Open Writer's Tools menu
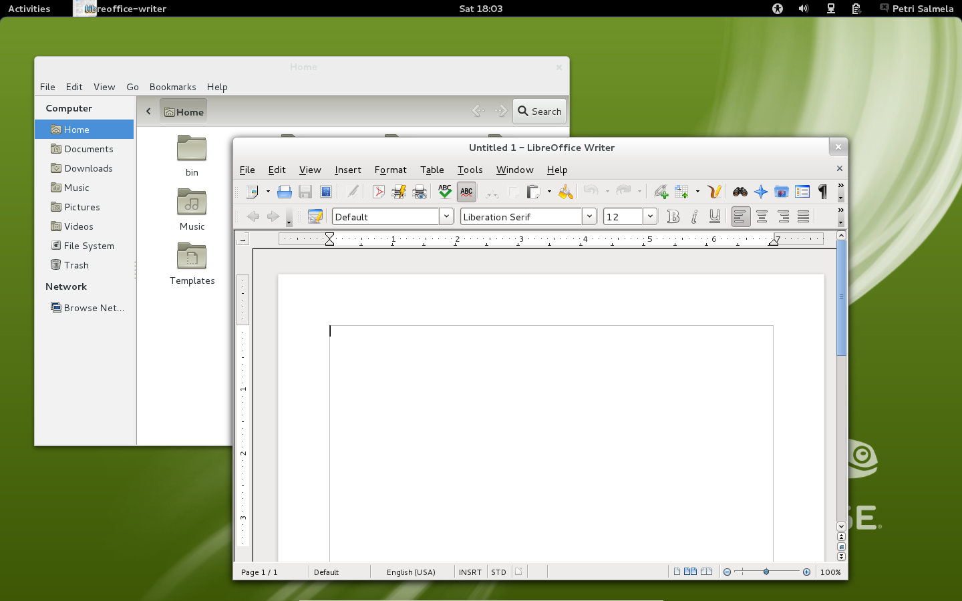Image resolution: width=962 pixels, height=601 pixels. tap(470, 170)
